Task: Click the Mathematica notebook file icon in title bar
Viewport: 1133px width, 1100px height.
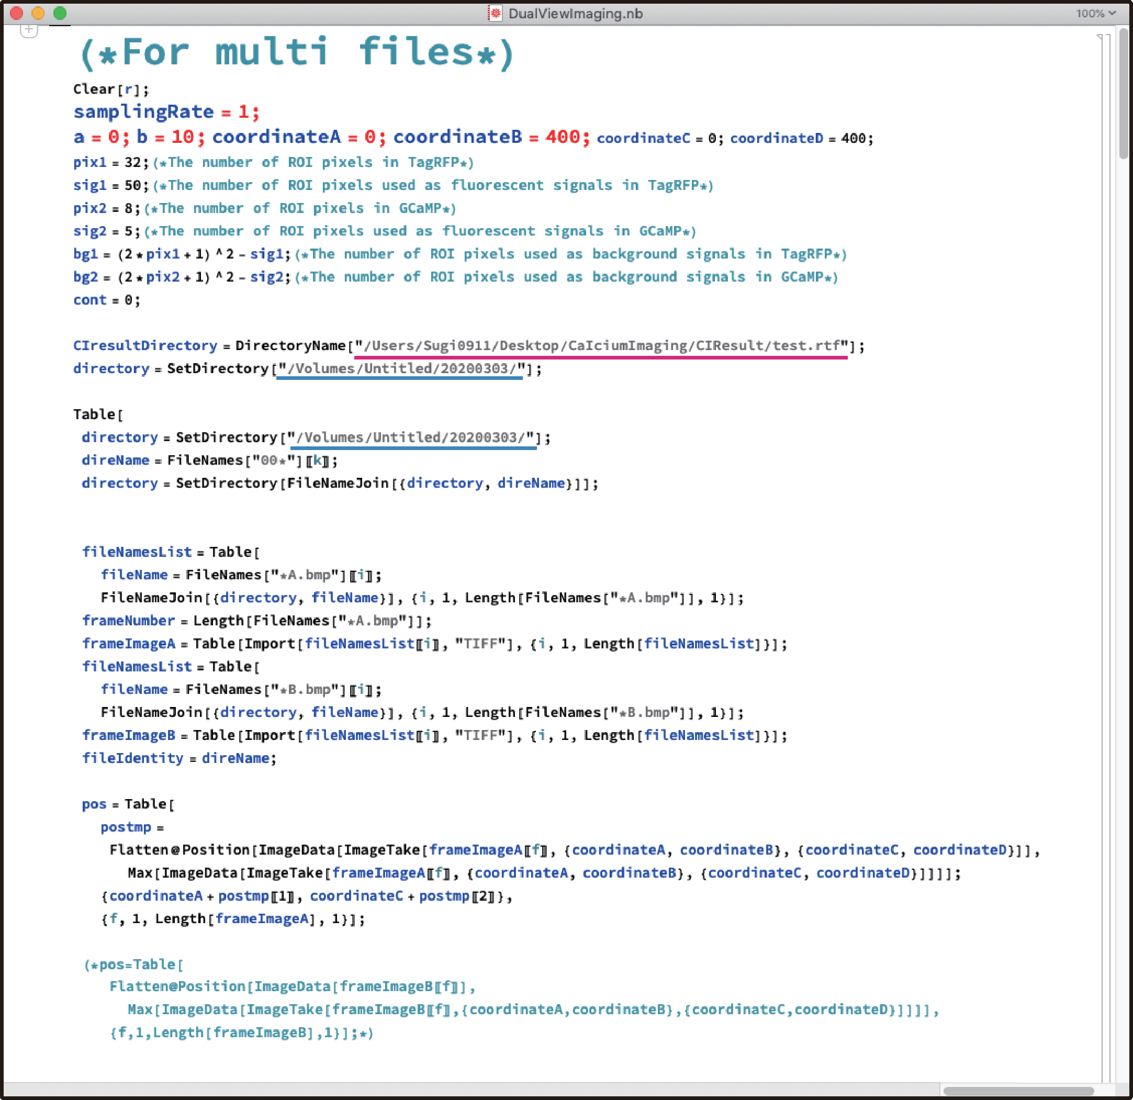Action: pyautogui.click(x=495, y=13)
